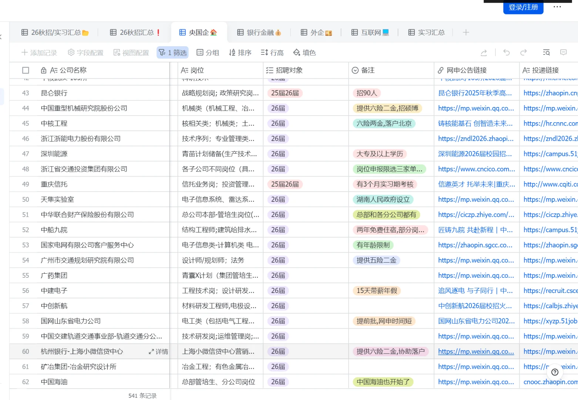Open the comments panel icon
This screenshot has width=578, height=400.
564,53
